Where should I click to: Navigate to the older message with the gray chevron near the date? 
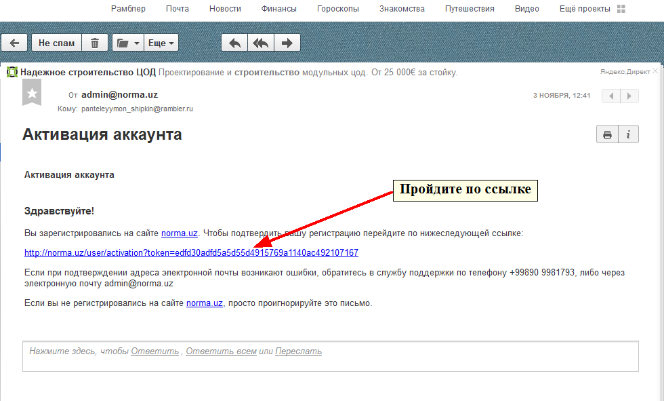click(610, 96)
